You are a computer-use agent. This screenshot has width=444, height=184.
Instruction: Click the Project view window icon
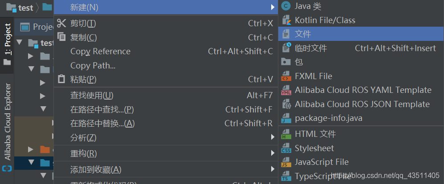[25, 27]
